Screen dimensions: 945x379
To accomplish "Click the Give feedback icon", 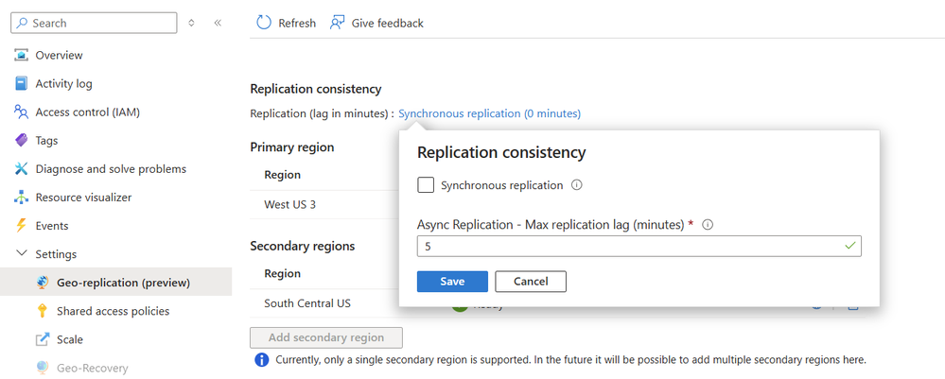I will [x=338, y=23].
